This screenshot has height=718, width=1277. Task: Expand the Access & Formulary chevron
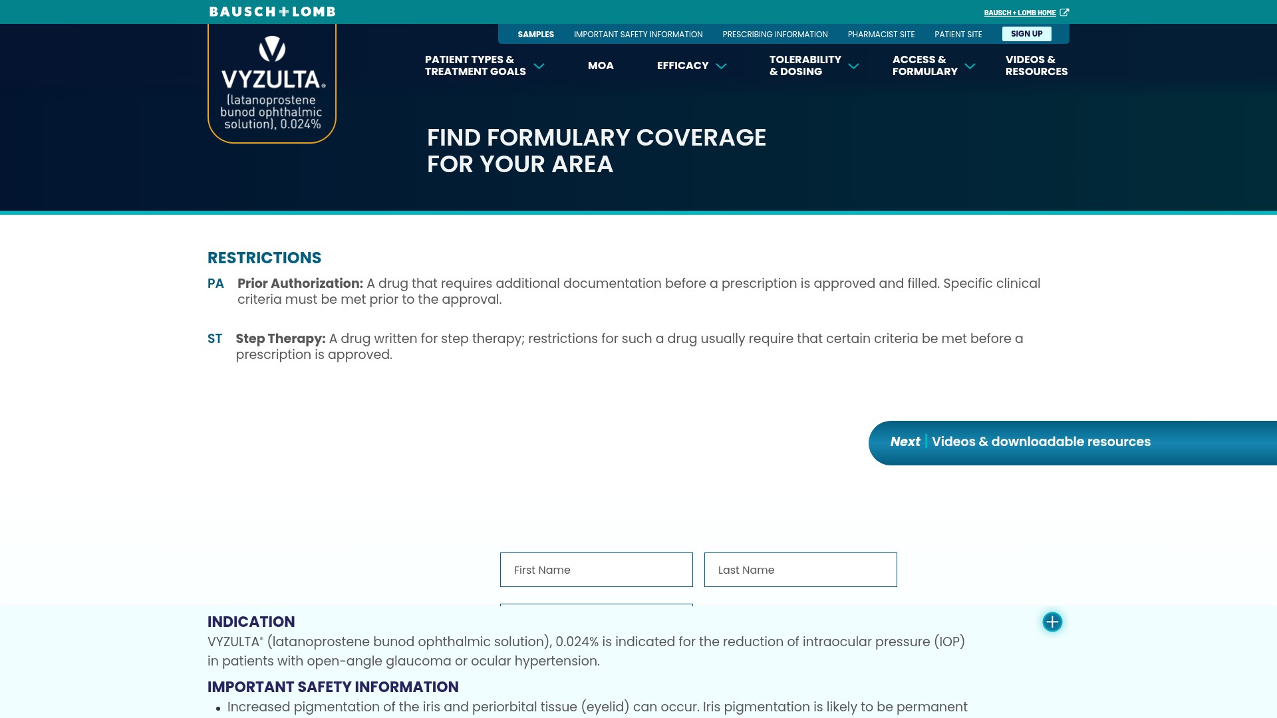click(970, 66)
